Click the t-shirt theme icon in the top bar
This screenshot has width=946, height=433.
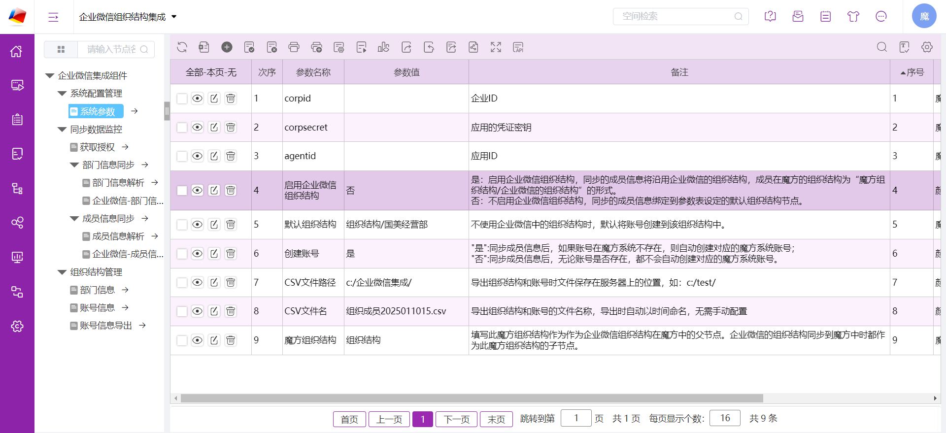point(853,17)
